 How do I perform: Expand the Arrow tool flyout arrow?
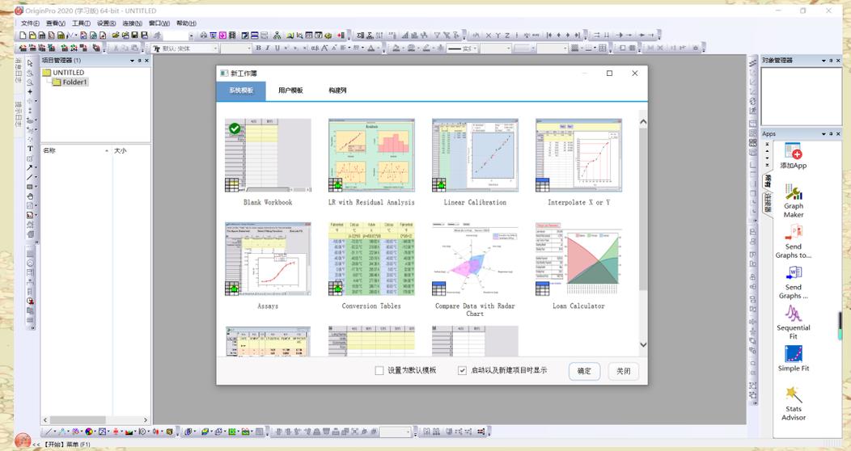[x=36, y=167]
